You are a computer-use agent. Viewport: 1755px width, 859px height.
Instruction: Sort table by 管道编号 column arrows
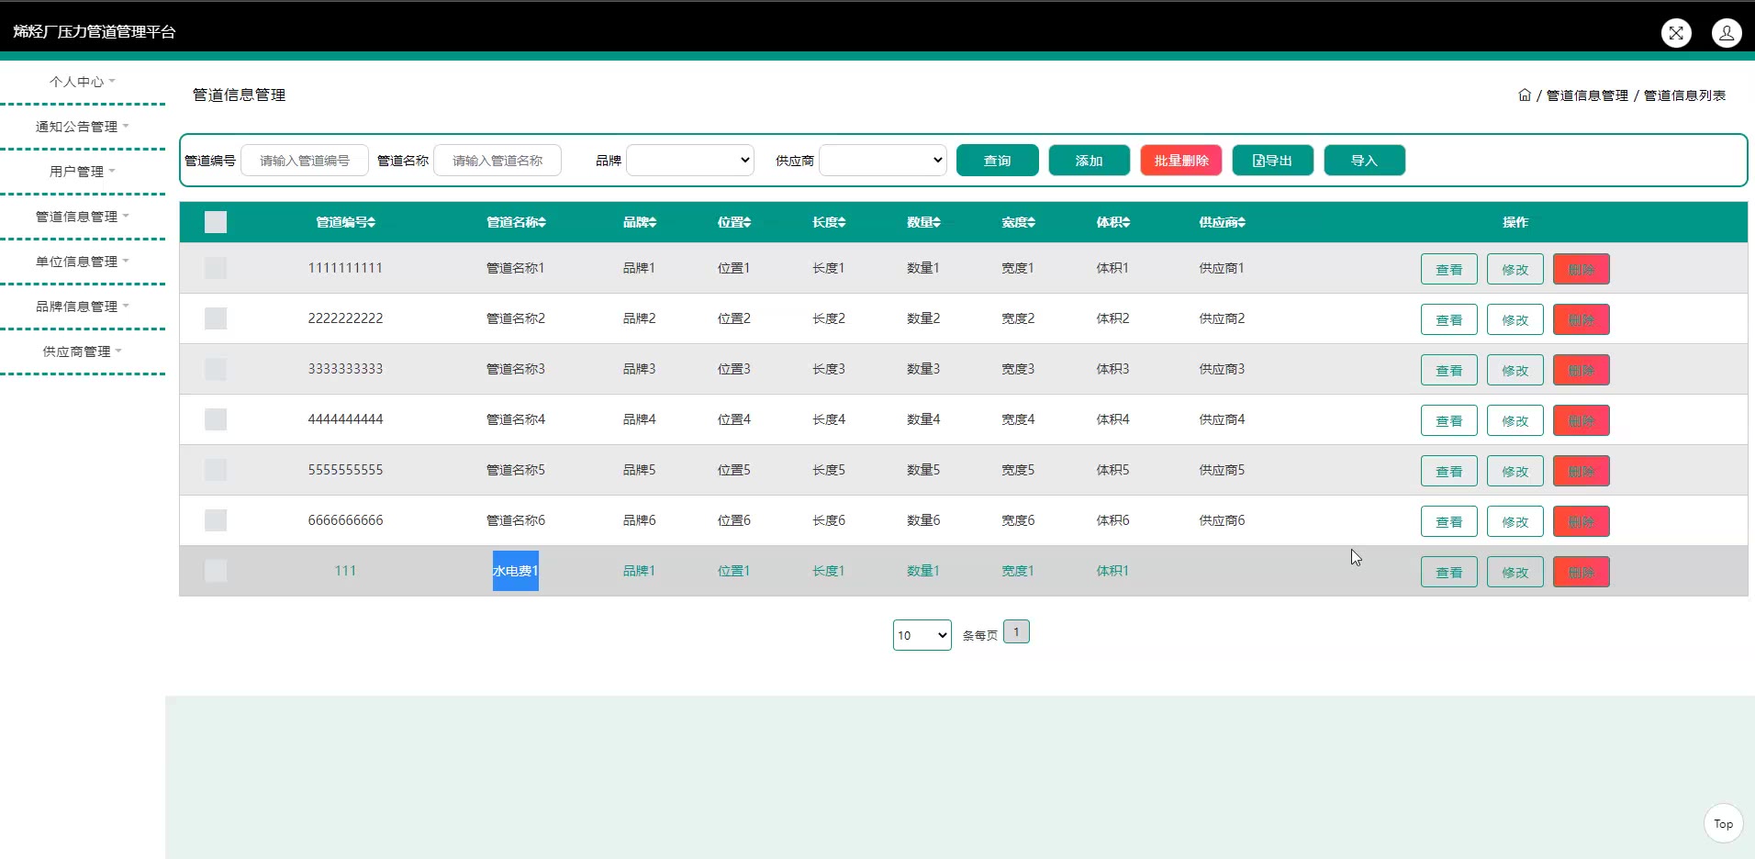pyautogui.click(x=372, y=222)
